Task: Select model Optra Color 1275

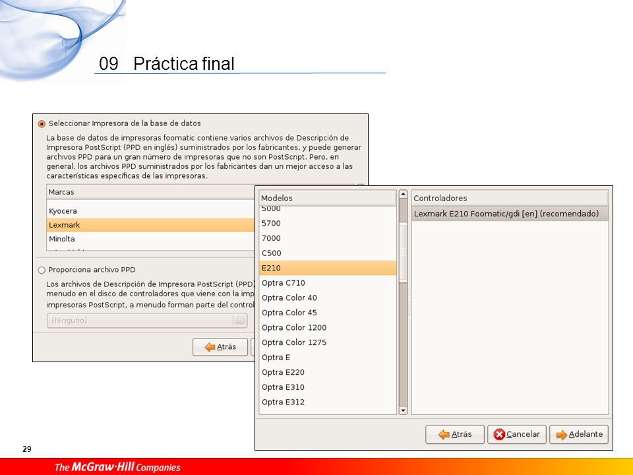Action: click(x=328, y=342)
